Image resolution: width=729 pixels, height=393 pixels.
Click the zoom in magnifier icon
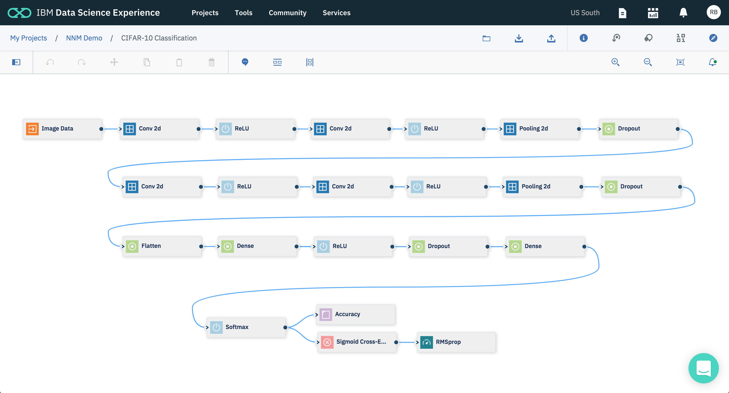tap(615, 62)
